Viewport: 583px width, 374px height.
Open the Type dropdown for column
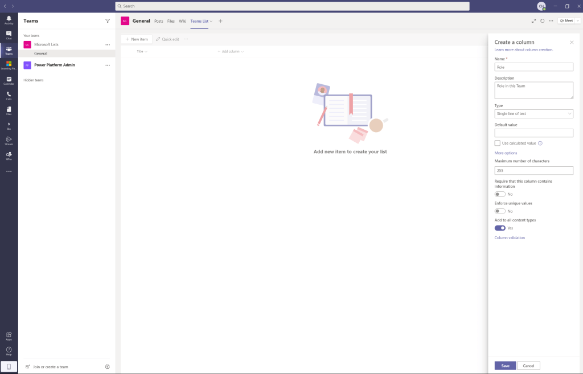click(x=533, y=114)
